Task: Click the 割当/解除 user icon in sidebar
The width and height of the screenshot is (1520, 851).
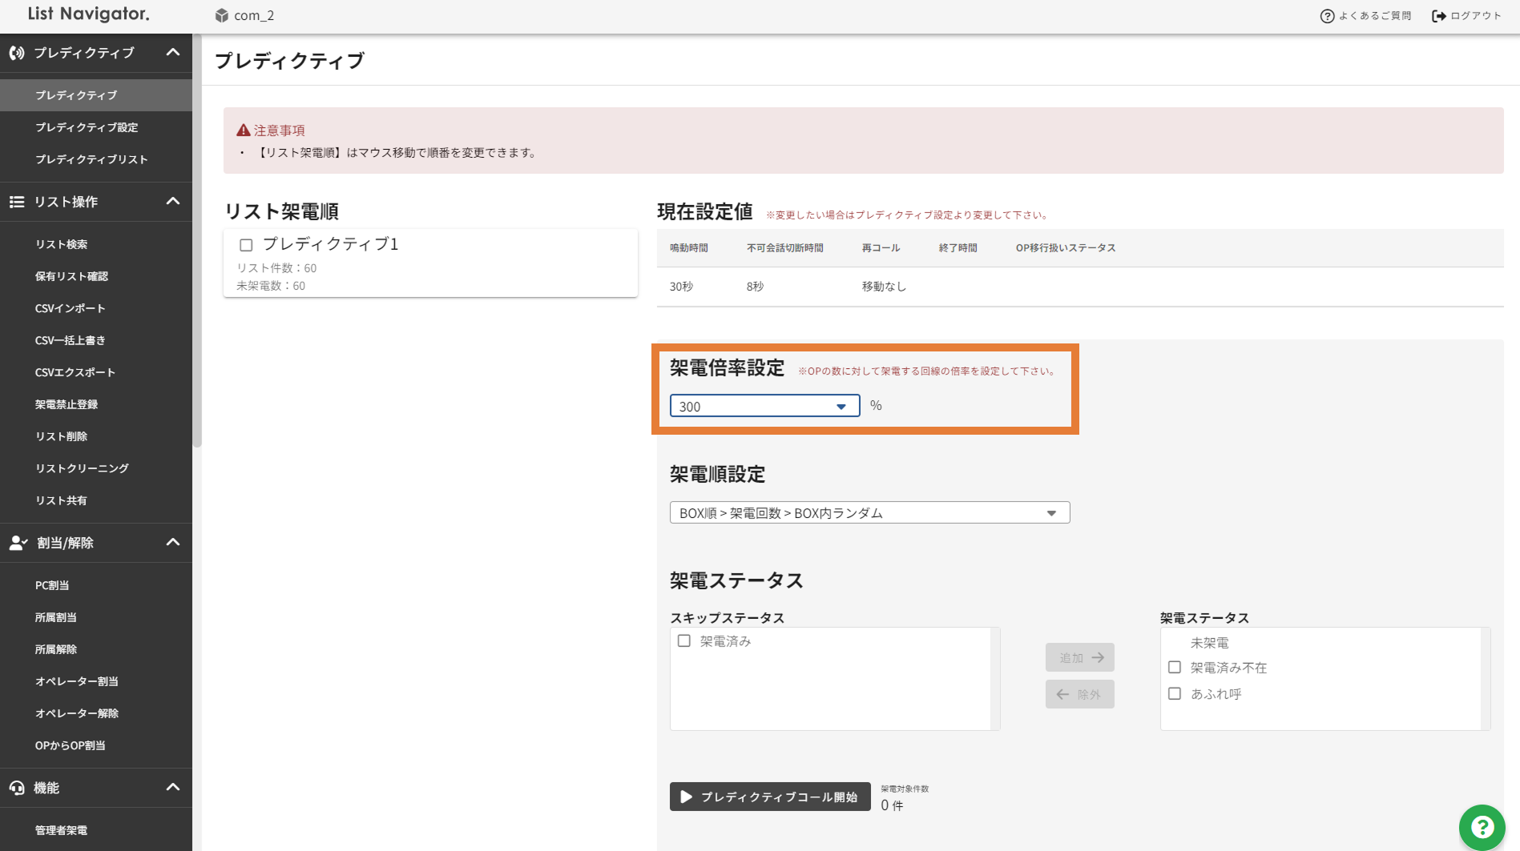Action: [x=18, y=543]
